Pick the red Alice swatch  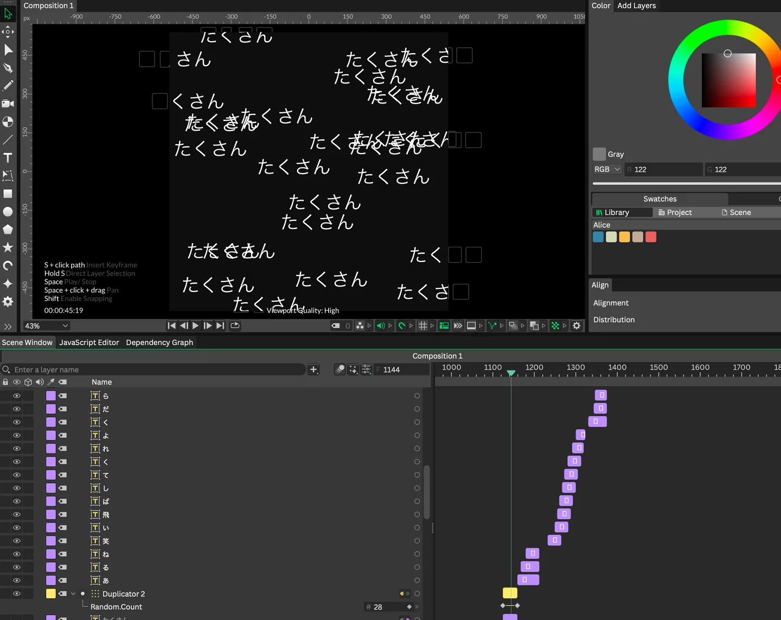point(651,237)
